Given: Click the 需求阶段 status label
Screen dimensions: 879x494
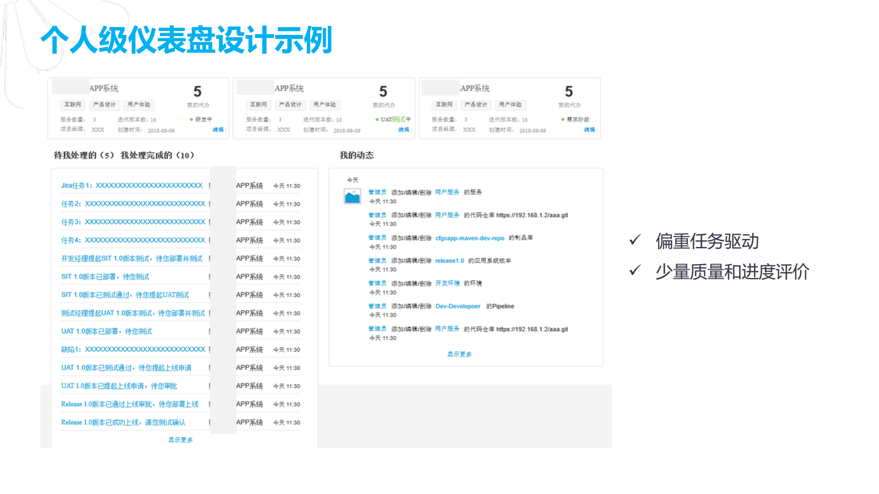Looking at the screenshot, I should click(578, 120).
